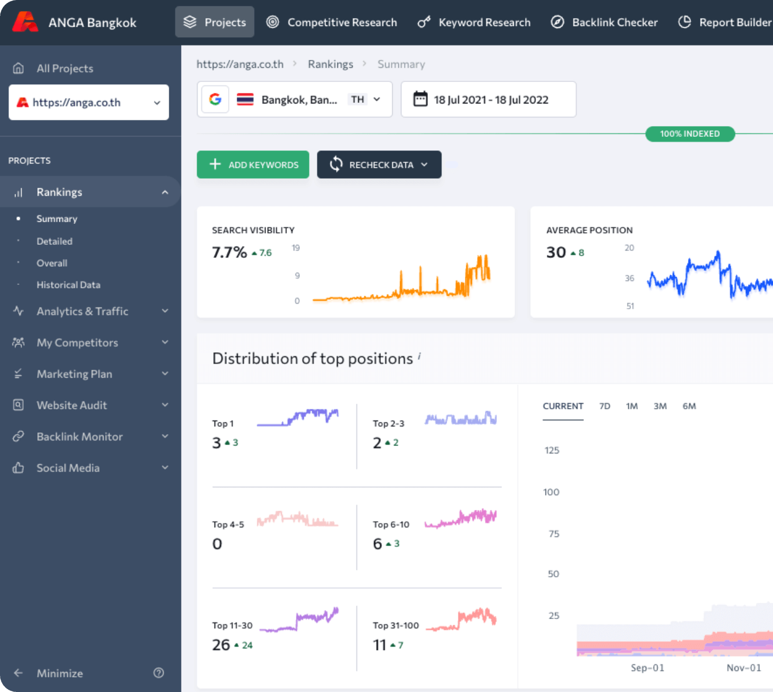
Task: Expand the Recheck Data dropdown arrow
Action: tap(424, 165)
